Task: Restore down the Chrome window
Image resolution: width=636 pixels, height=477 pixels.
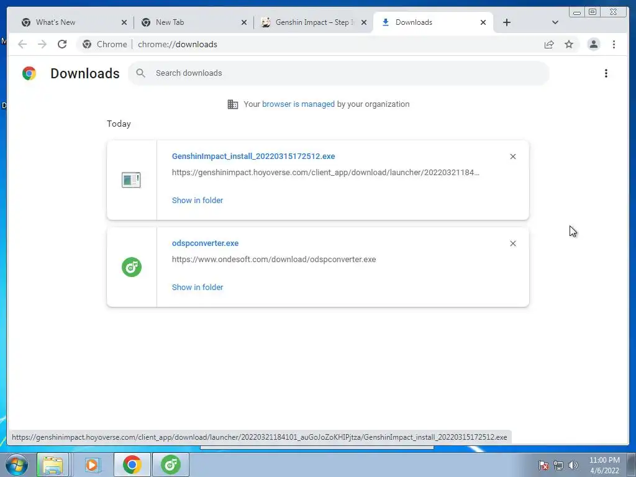Action: click(x=593, y=12)
